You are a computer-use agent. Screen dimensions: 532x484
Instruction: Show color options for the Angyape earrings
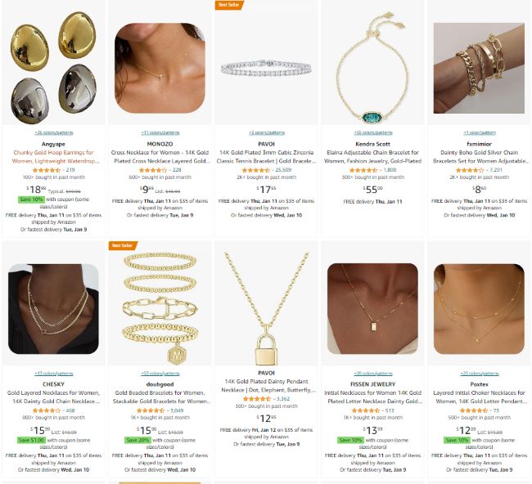pos(53,132)
